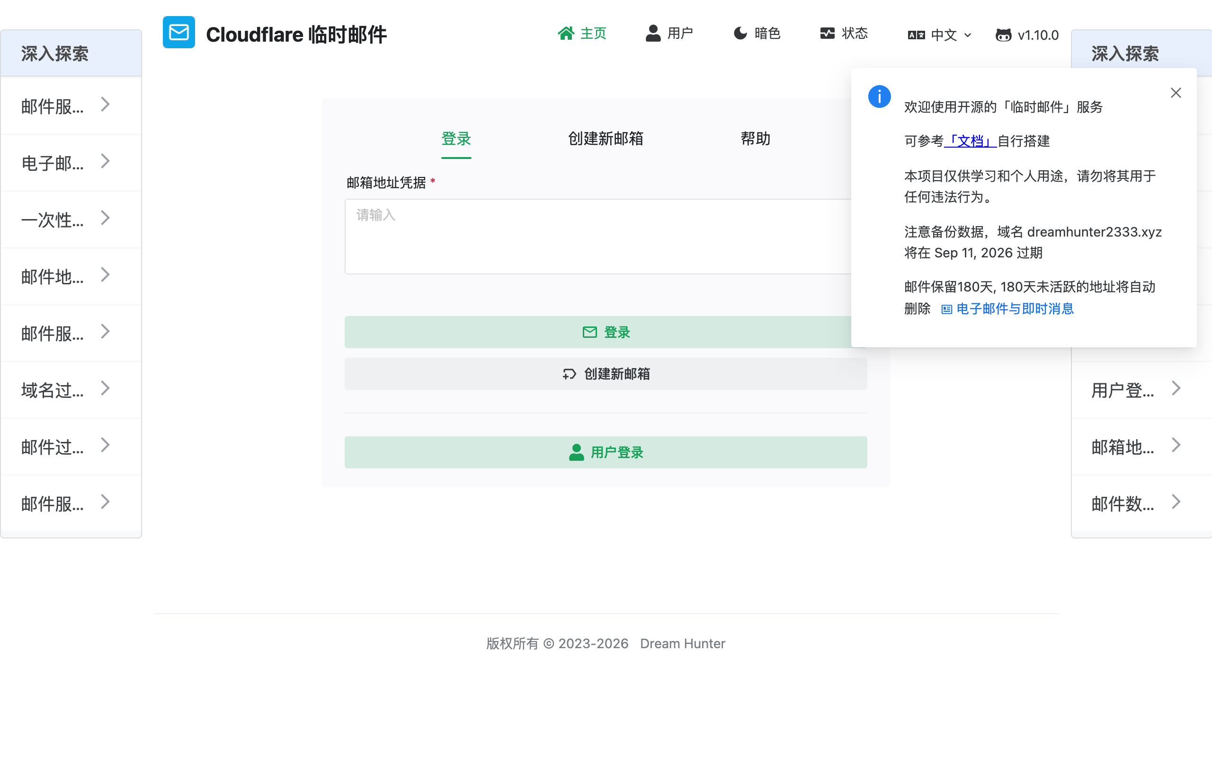Image resolution: width=1212 pixels, height=757 pixels.
Task: Click Cloudflare 临时邮件 title text
Action: pos(296,35)
